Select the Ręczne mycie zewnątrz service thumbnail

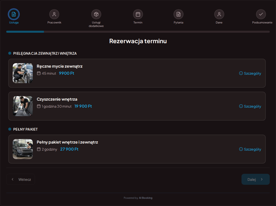pyautogui.click(x=23, y=73)
